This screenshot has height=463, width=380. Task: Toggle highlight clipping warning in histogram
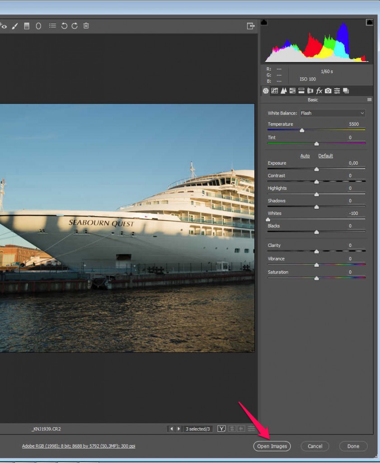coord(369,22)
